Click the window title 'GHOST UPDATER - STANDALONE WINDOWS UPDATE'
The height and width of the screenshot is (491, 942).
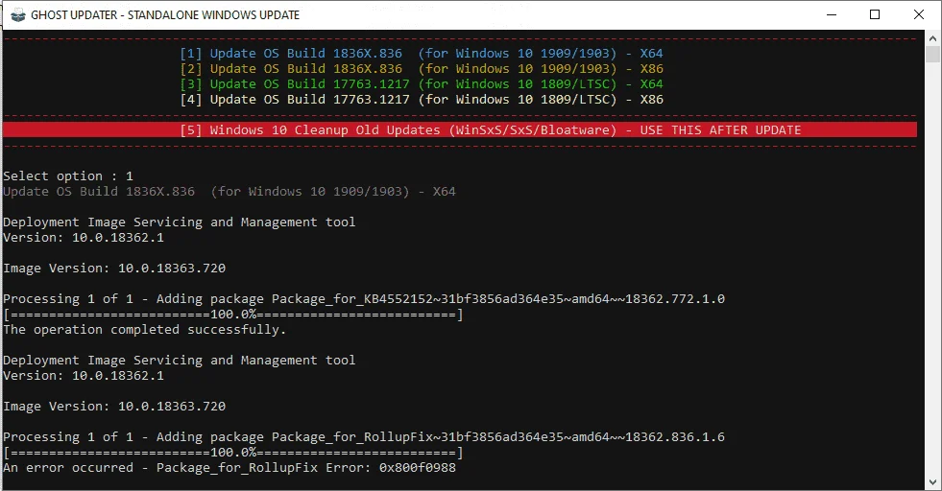coord(165,15)
